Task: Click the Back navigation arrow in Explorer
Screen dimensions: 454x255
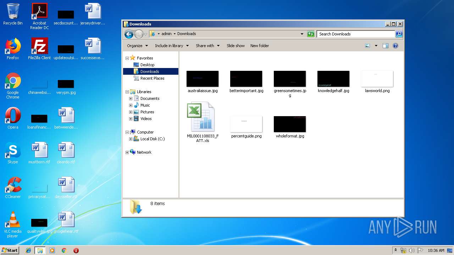Action: pos(129,34)
